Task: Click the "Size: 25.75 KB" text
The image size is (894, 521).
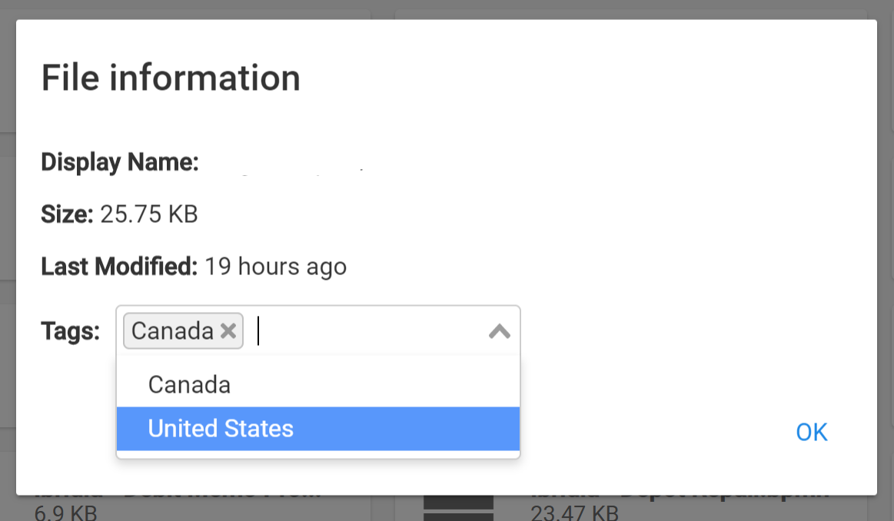Action: point(119,214)
